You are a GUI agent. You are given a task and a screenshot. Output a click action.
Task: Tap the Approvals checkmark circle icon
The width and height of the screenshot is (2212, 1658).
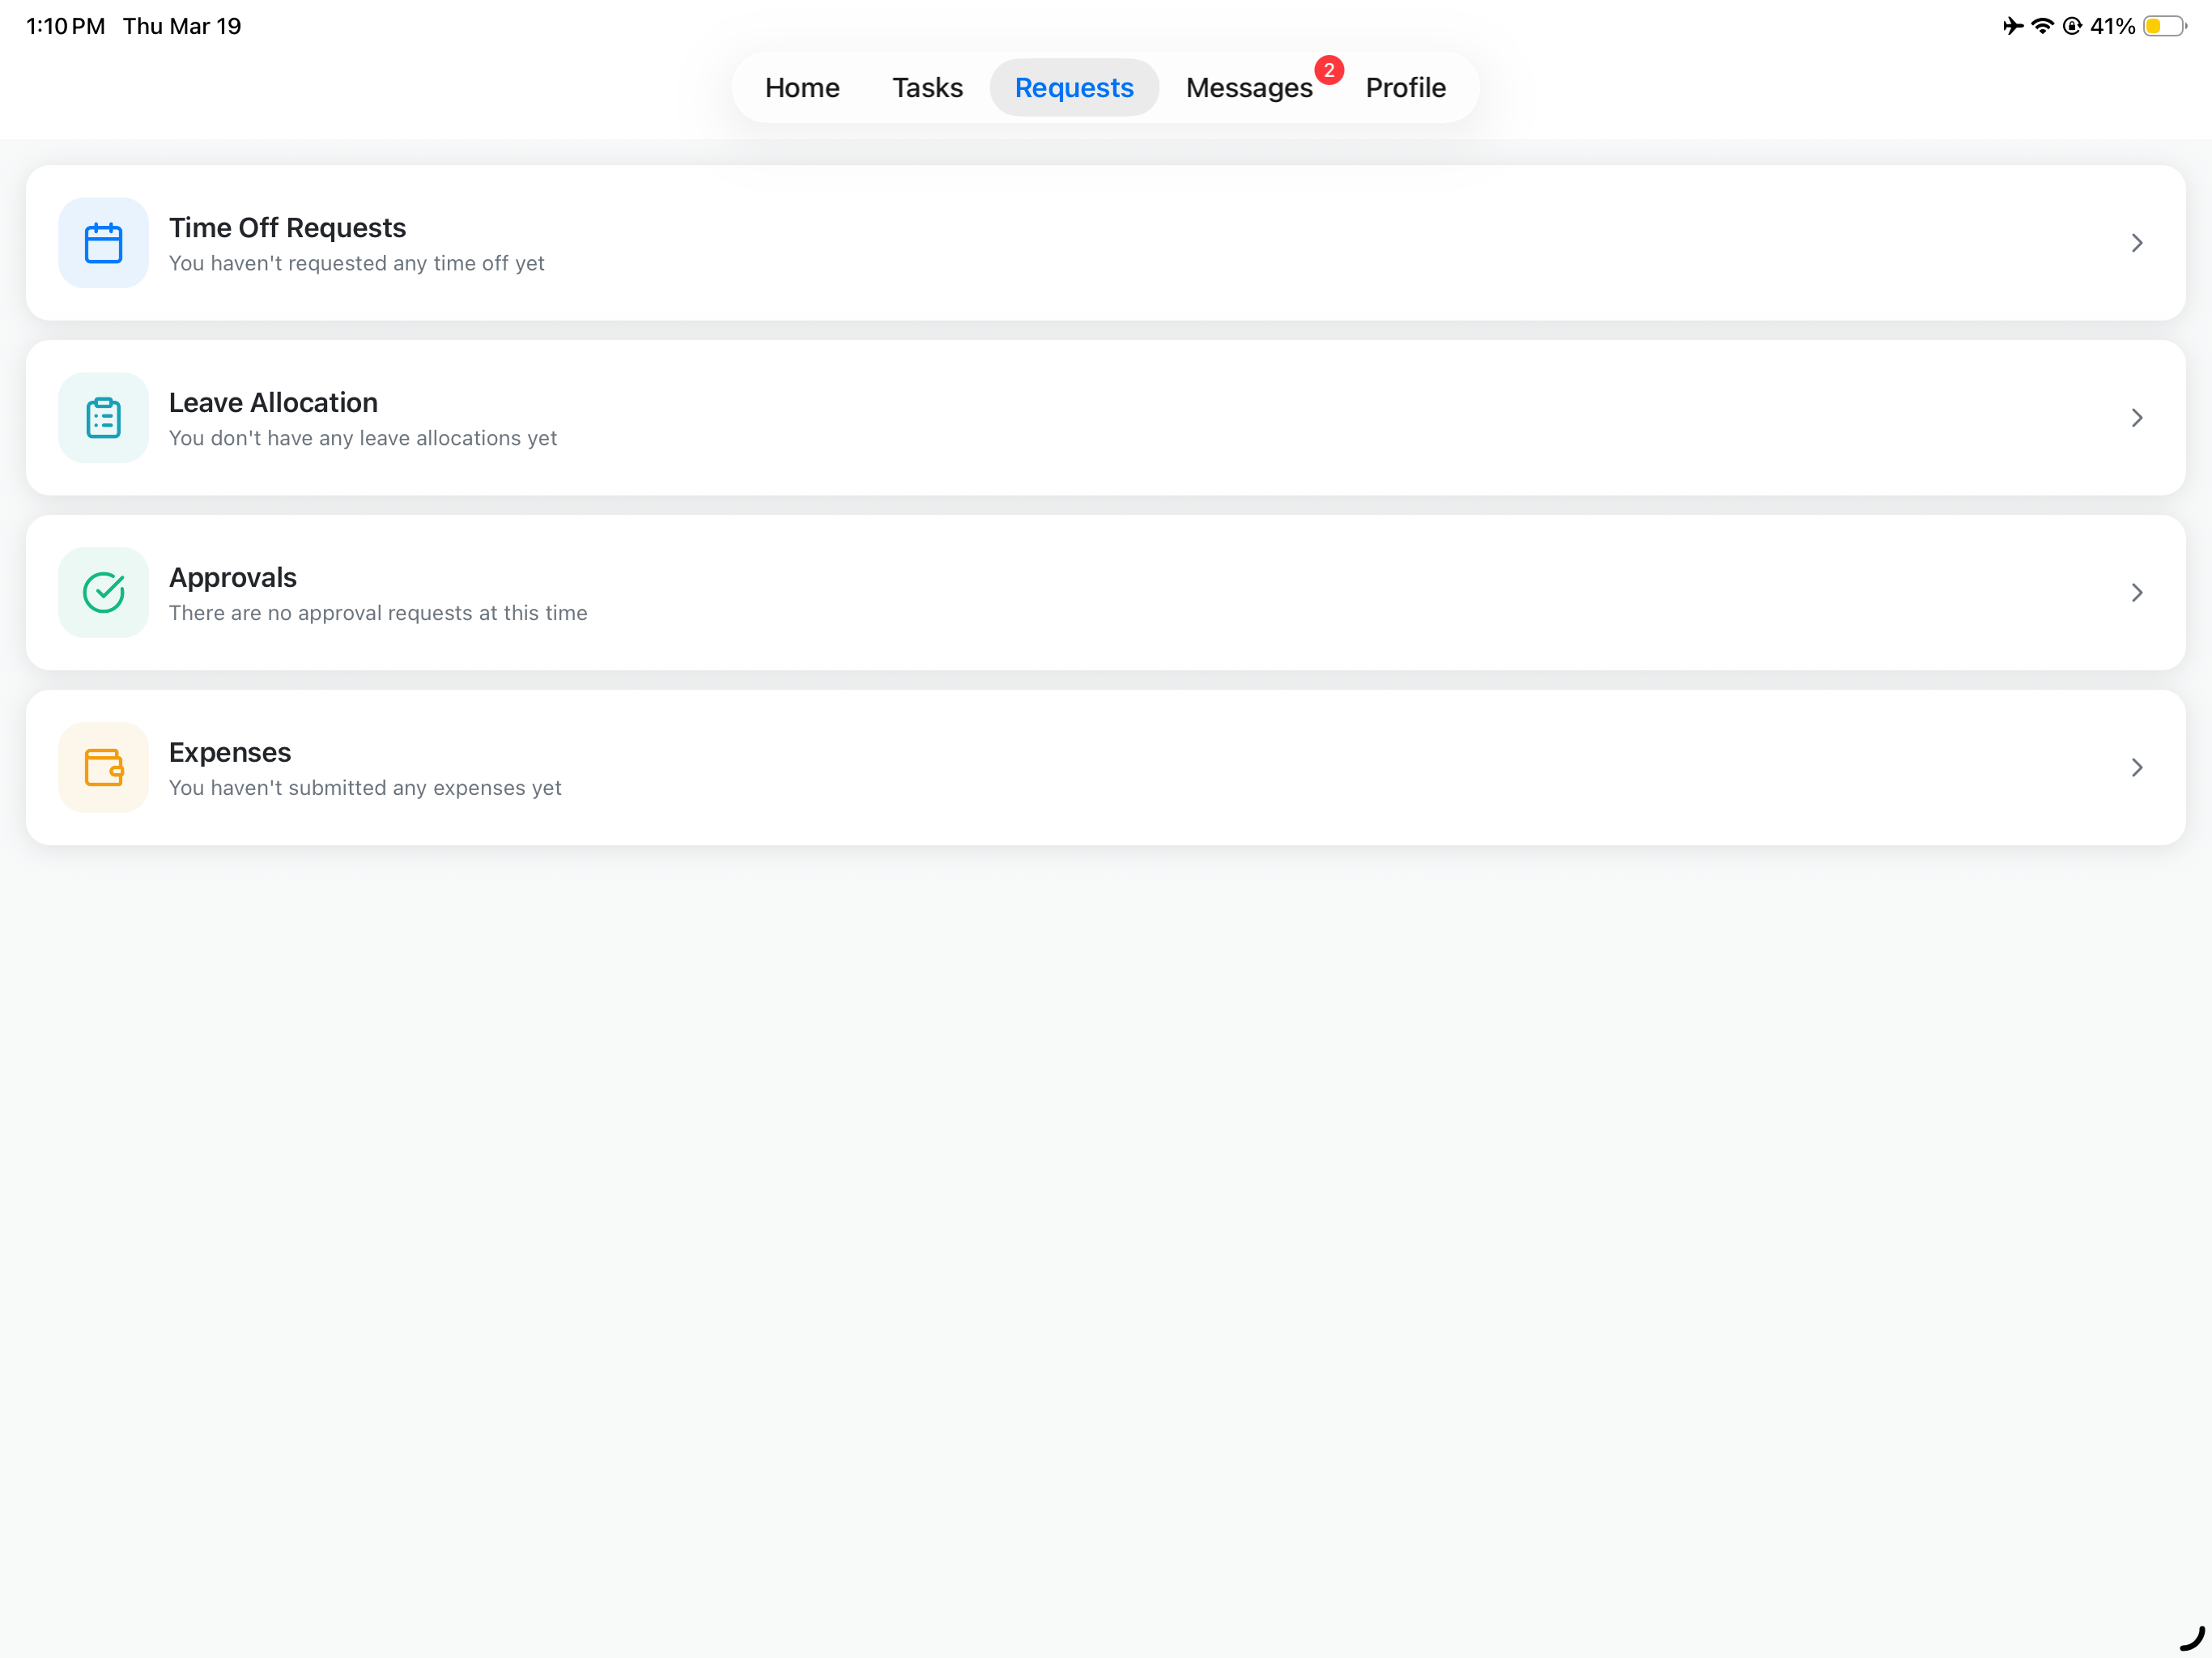tap(103, 593)
